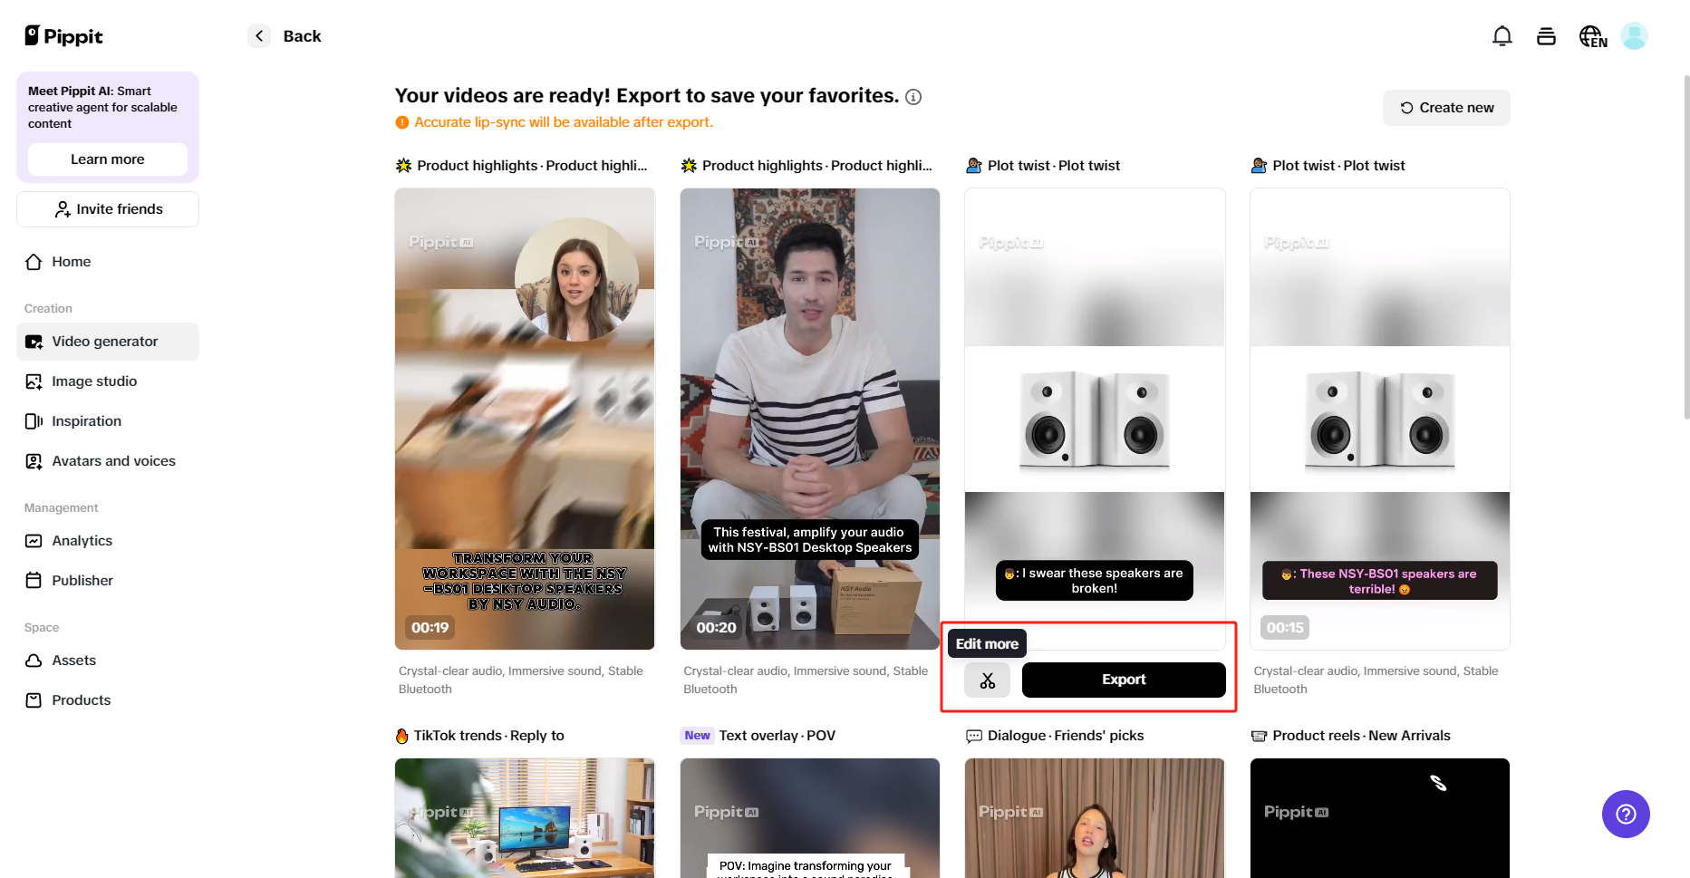Open Image studio
The image size is (1690, 878).
[108, 381]
